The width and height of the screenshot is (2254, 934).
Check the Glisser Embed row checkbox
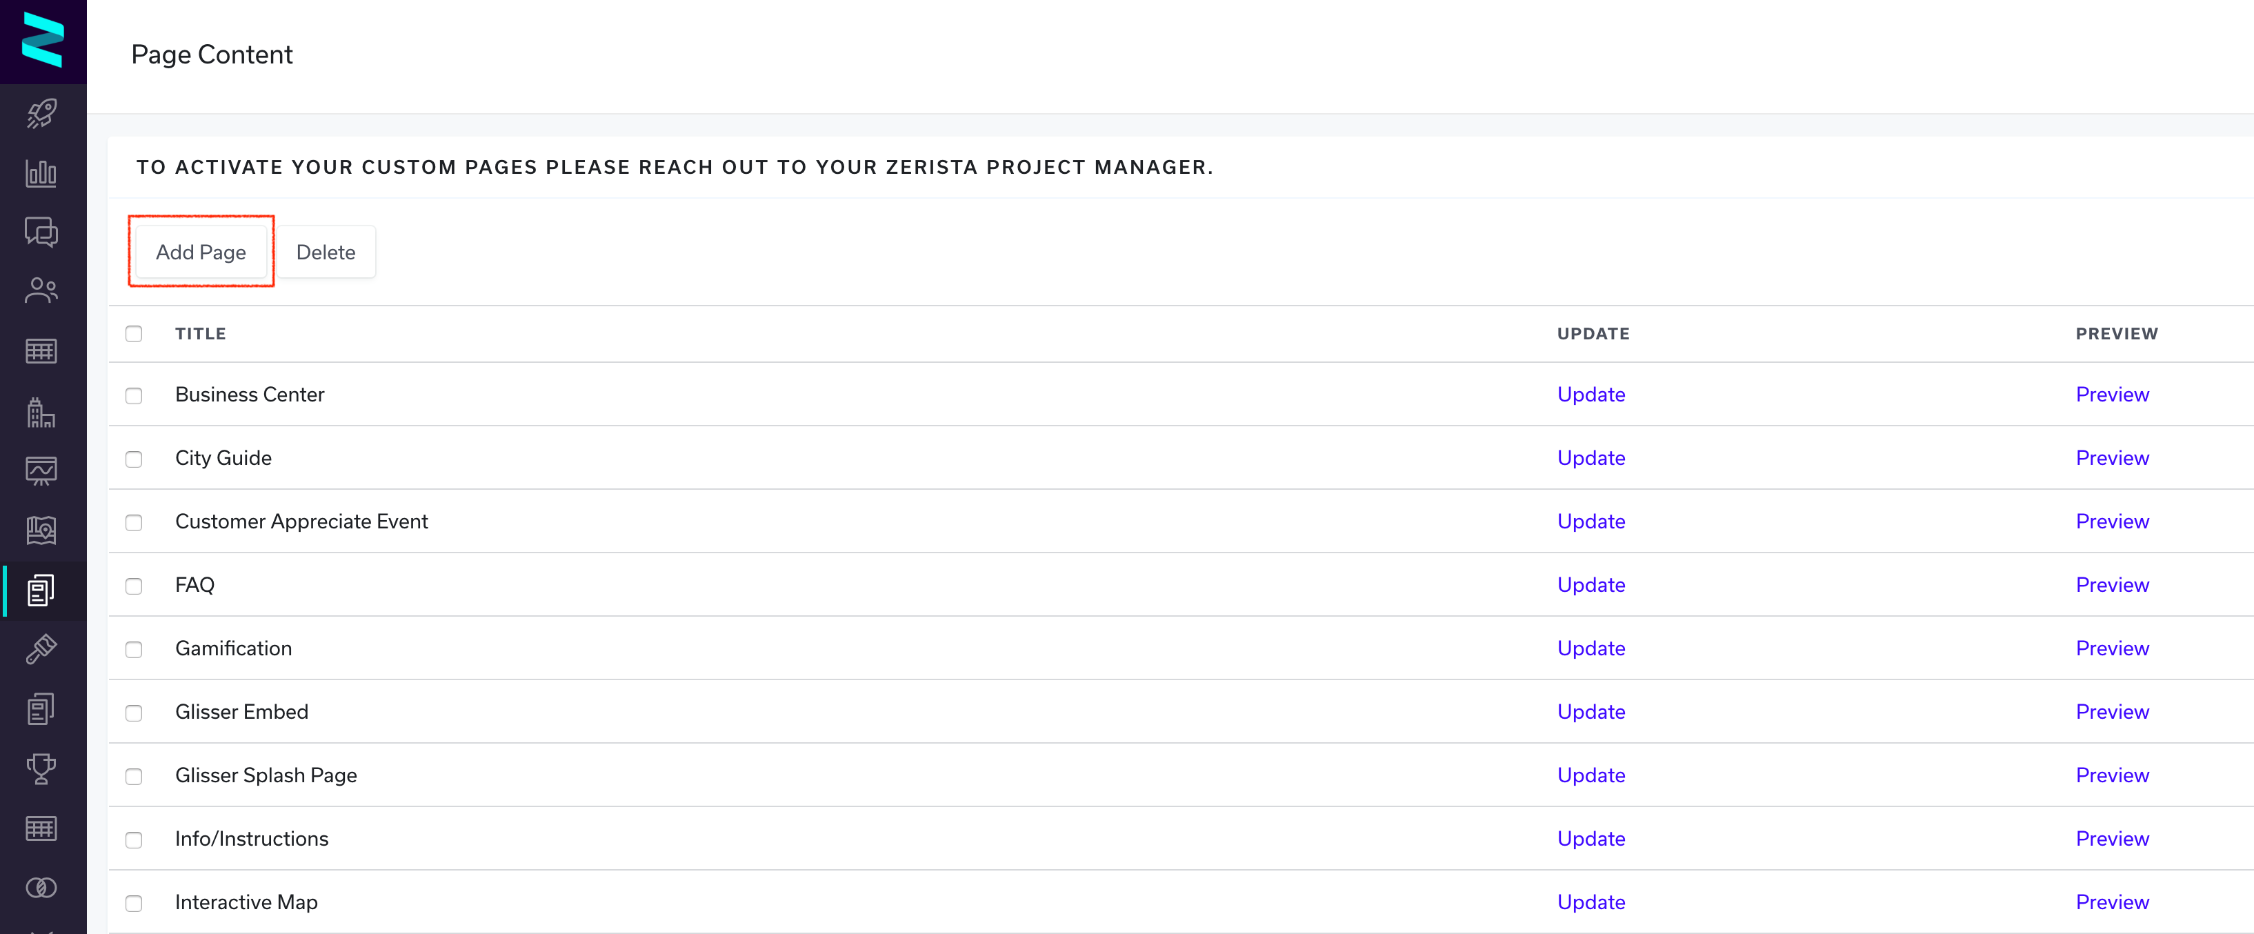[x=134, y=713]
